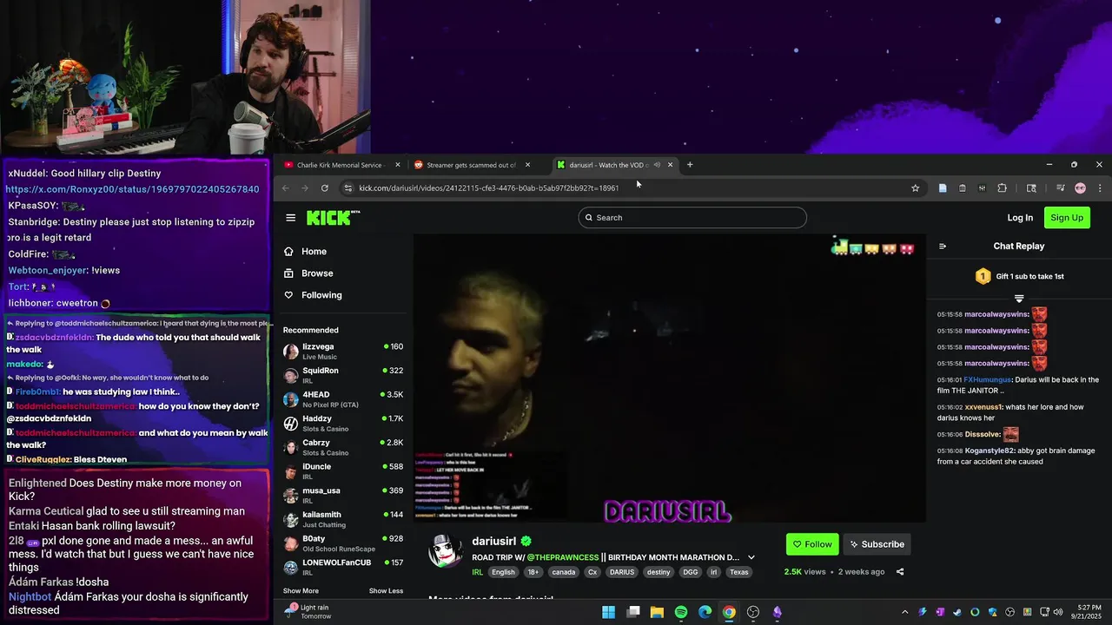Image resolution: width=1112 pixels, height=625 pixels.
Task: Open dariusirl profile avatar
Action: point(446,552)
